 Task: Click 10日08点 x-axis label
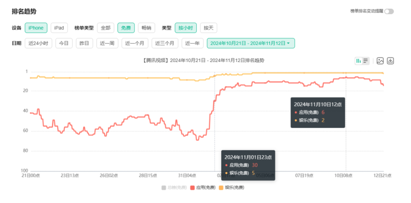tap(344, 176)
